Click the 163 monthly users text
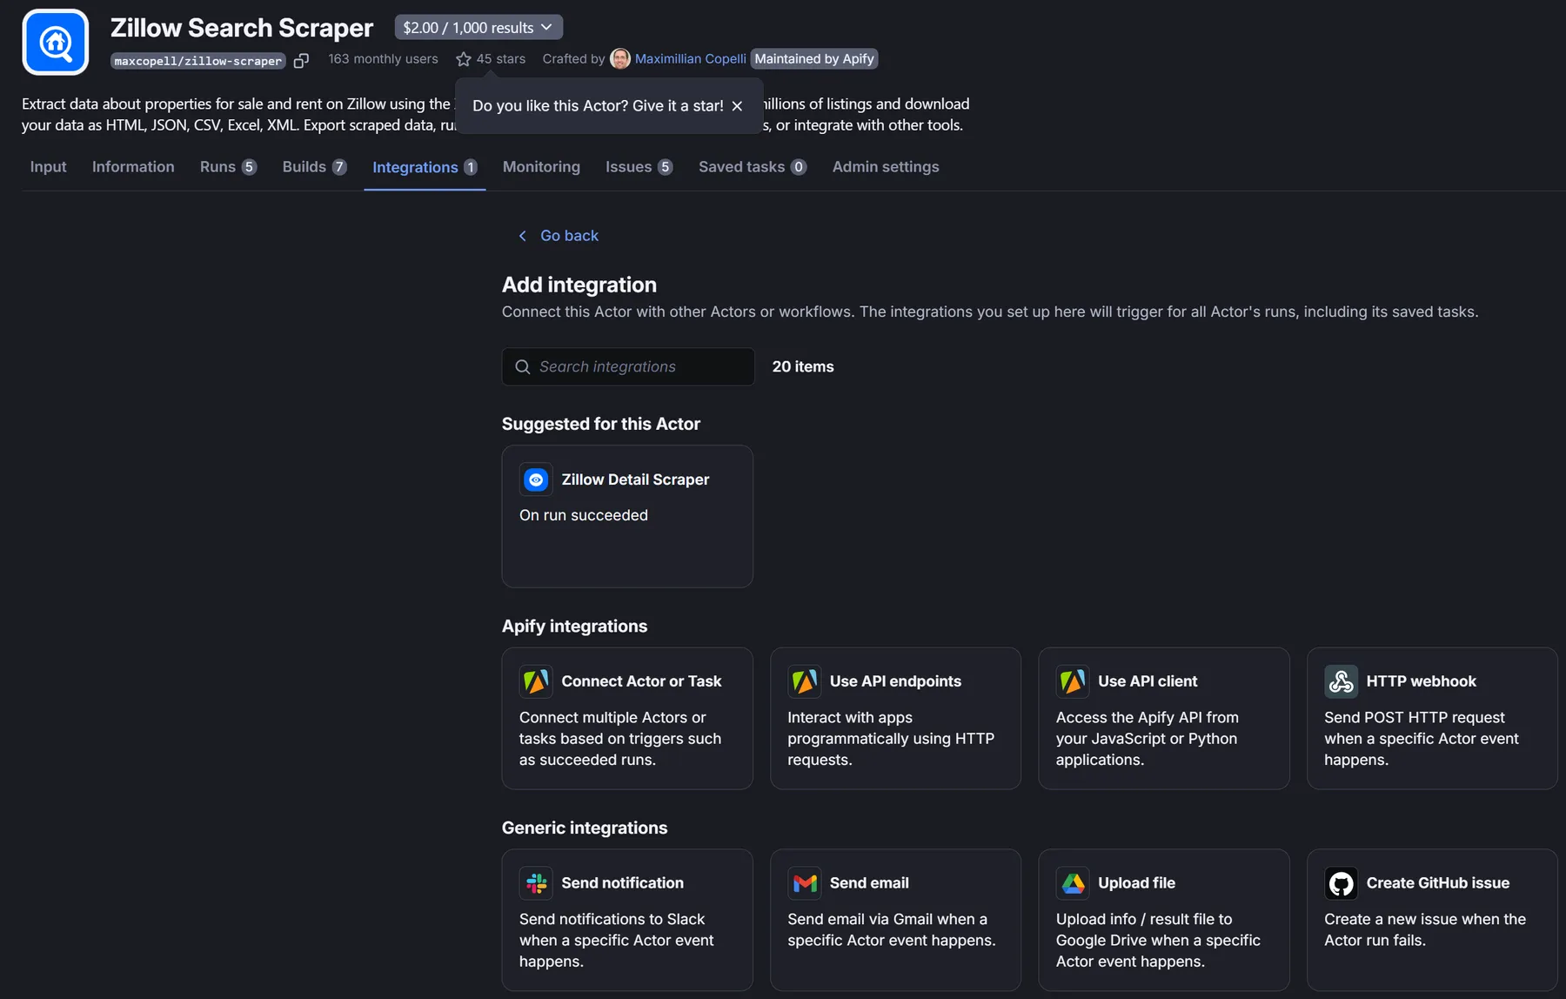Image resolution: width=1566 pixels, height=999 pixels. (383, 59)
